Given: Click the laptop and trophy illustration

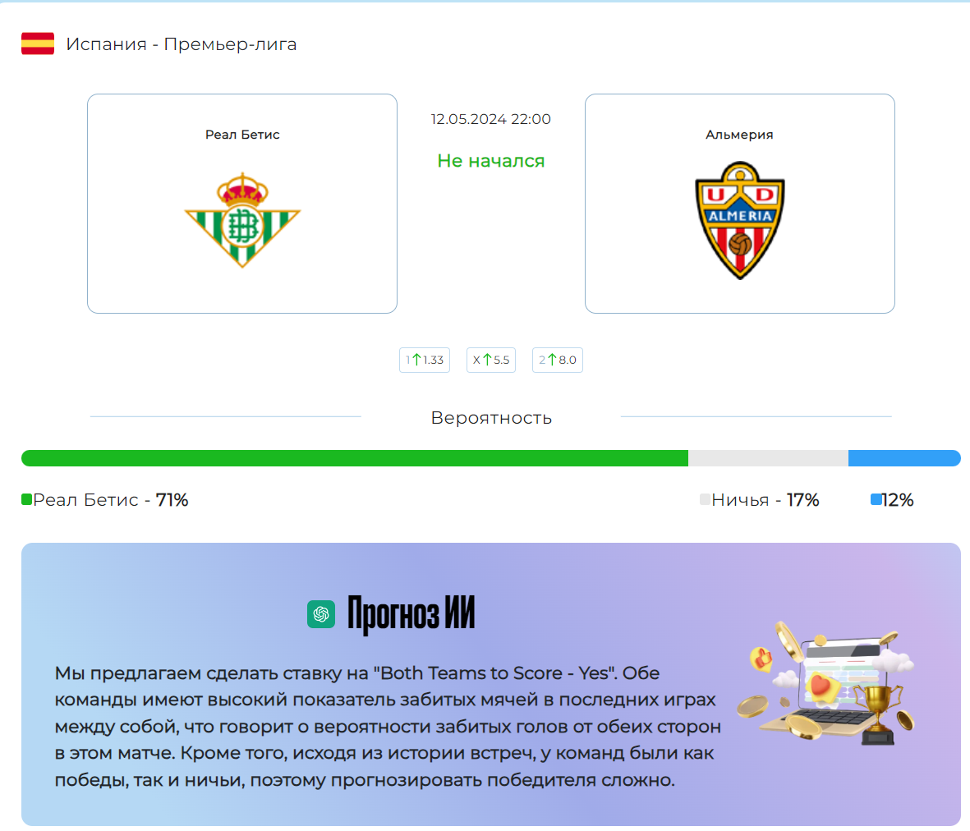Looking at the screenshot, I should pos(825,682).
